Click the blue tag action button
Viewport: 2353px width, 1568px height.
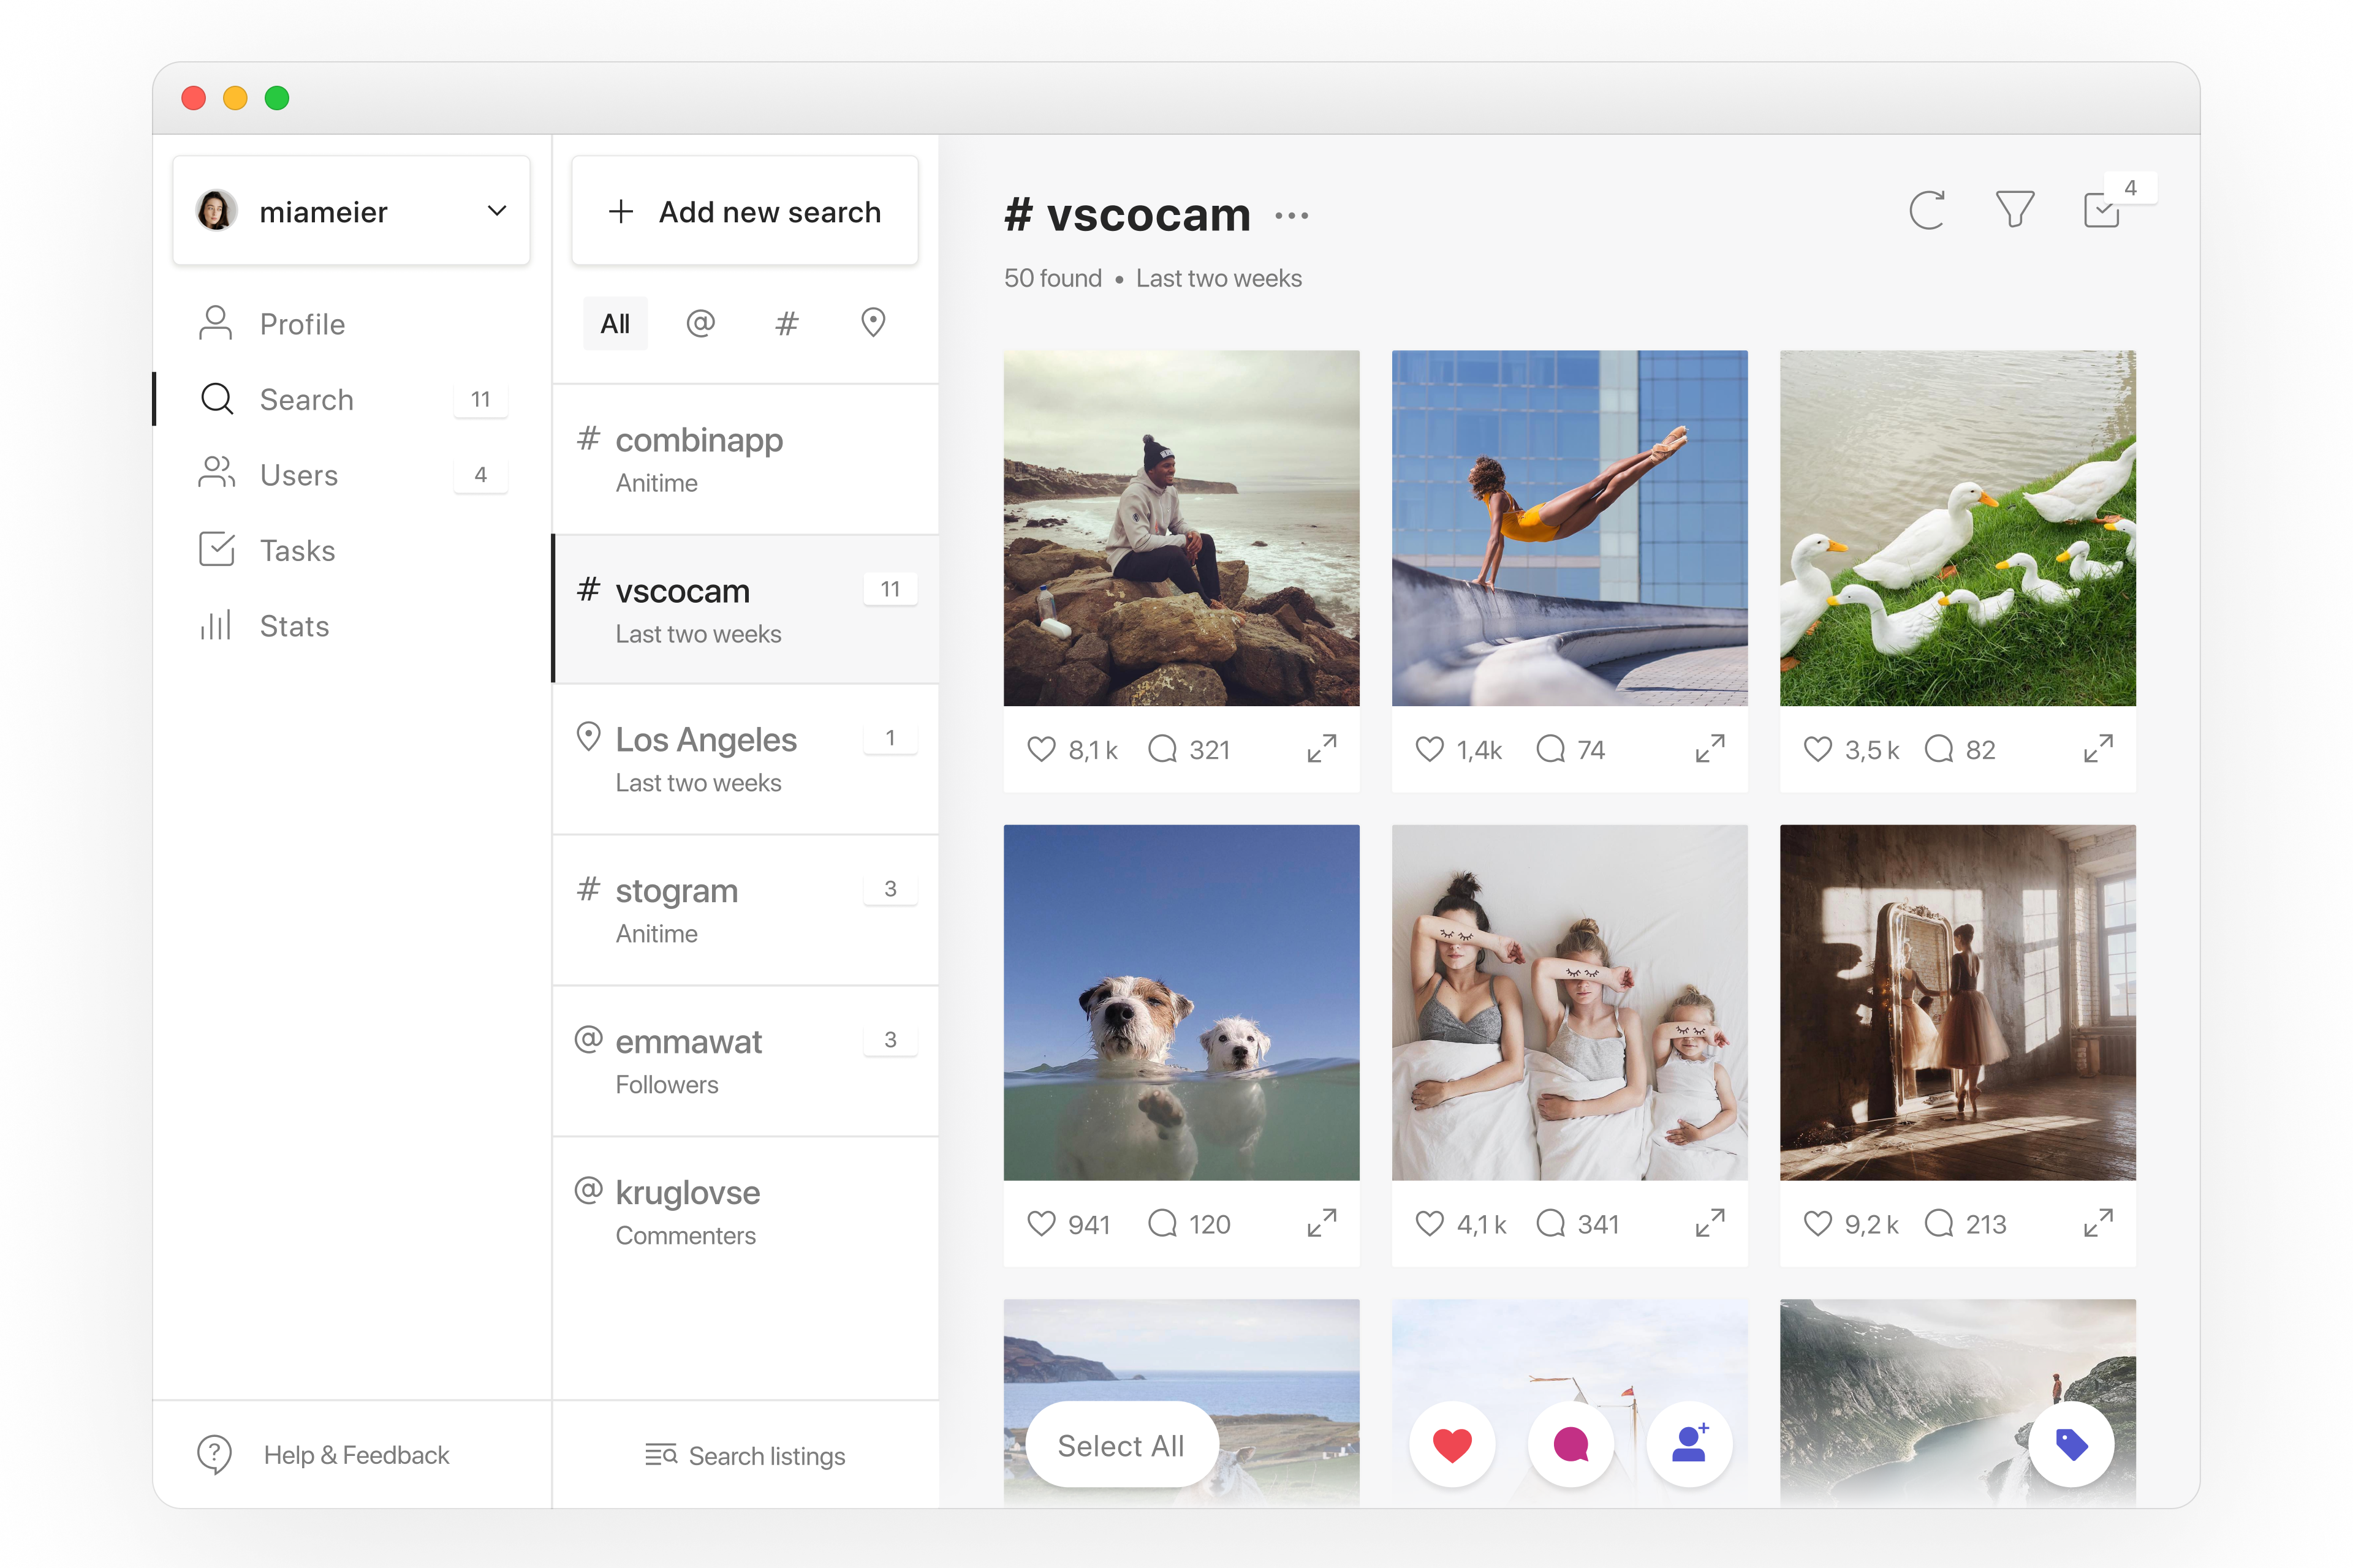(2071, 1445)
